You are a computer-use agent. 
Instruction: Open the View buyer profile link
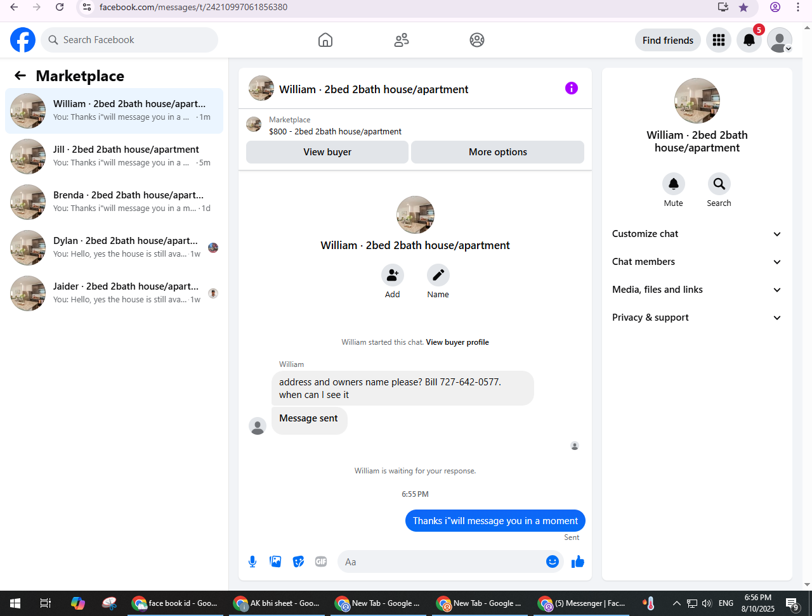point(457,342)
